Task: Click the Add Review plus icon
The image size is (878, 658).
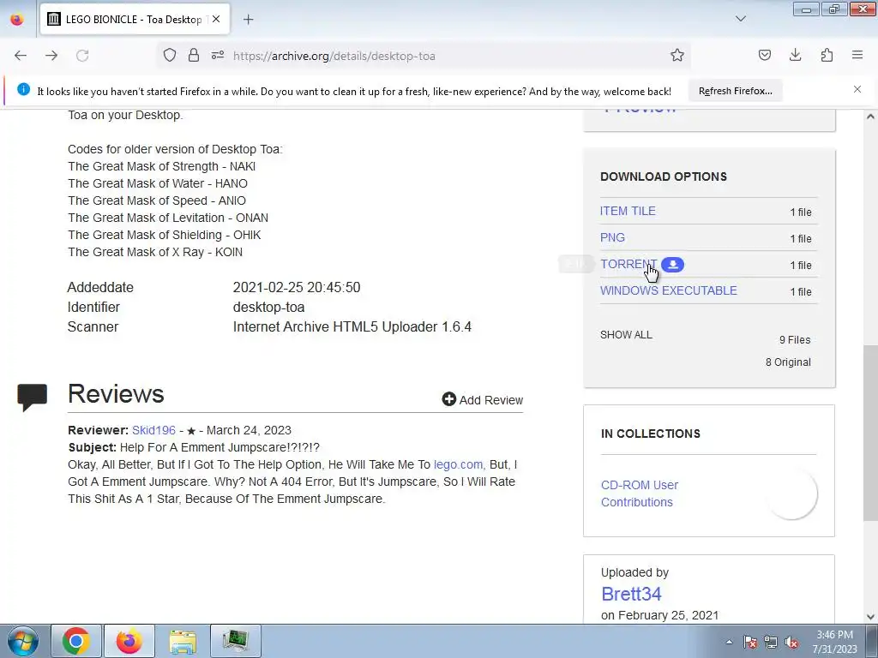Action: 449,399
